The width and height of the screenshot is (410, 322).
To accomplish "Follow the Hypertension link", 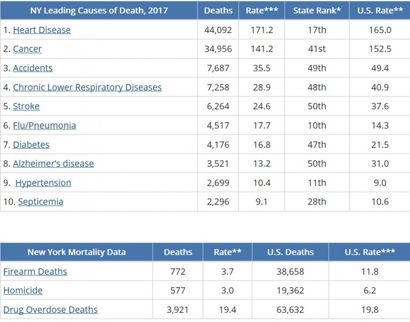I will pos(43,183).
